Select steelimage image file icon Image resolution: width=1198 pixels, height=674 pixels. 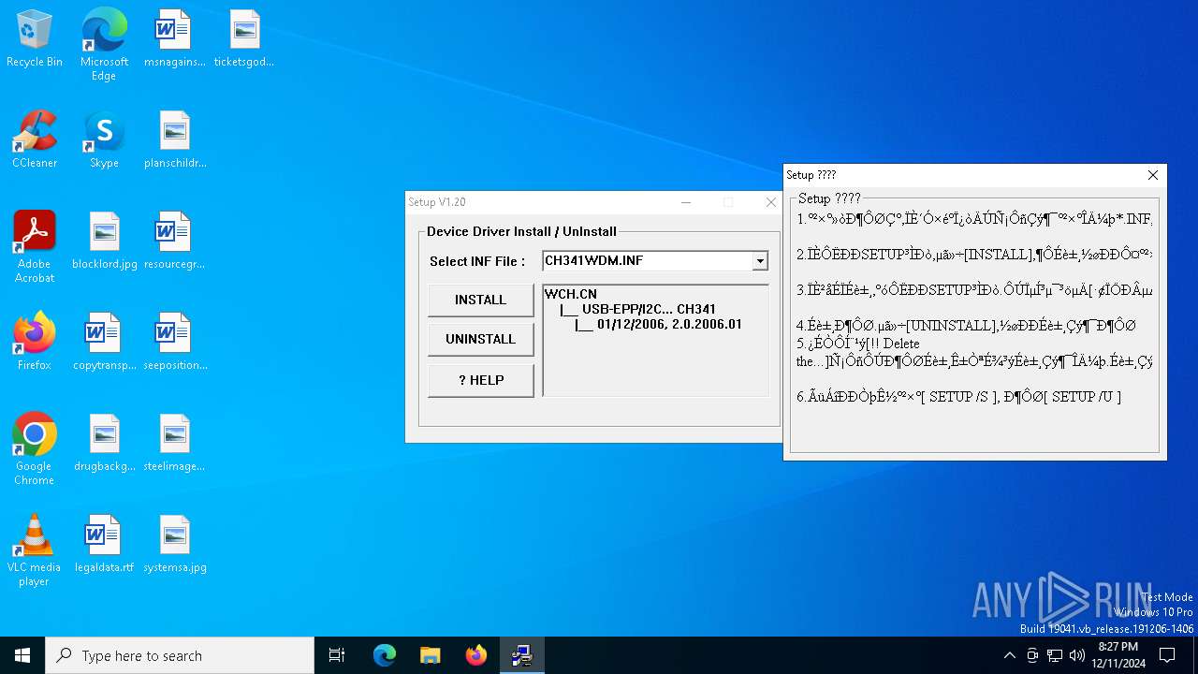[x=175, y=443]
